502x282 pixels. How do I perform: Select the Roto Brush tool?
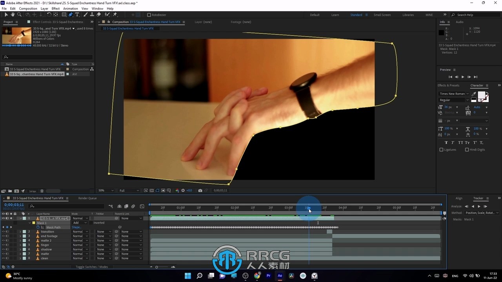(107, 14)
